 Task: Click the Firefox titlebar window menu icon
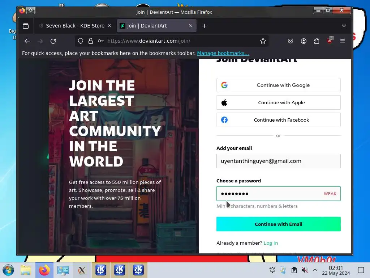tap(22, 10)
